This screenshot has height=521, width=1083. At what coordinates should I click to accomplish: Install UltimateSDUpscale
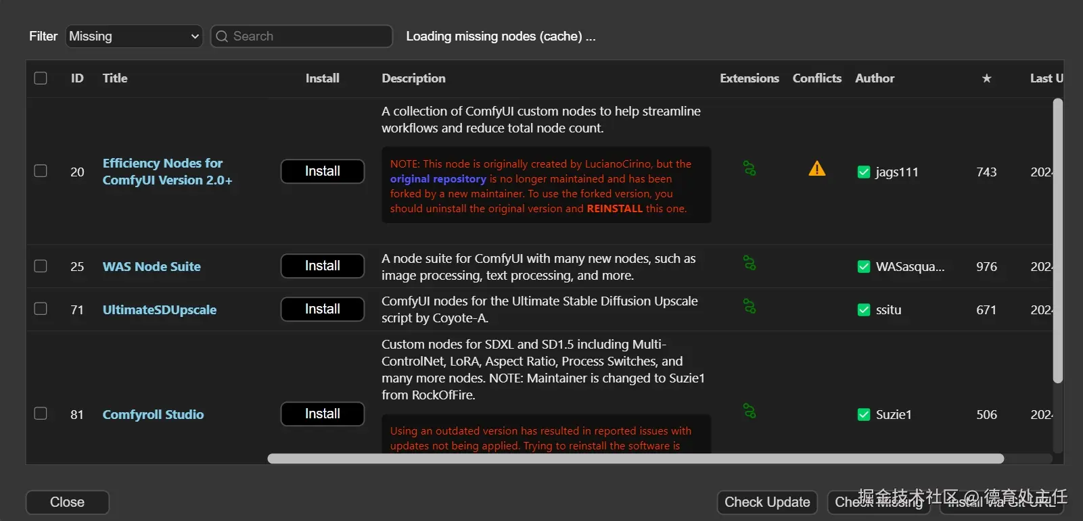(323, 309)
